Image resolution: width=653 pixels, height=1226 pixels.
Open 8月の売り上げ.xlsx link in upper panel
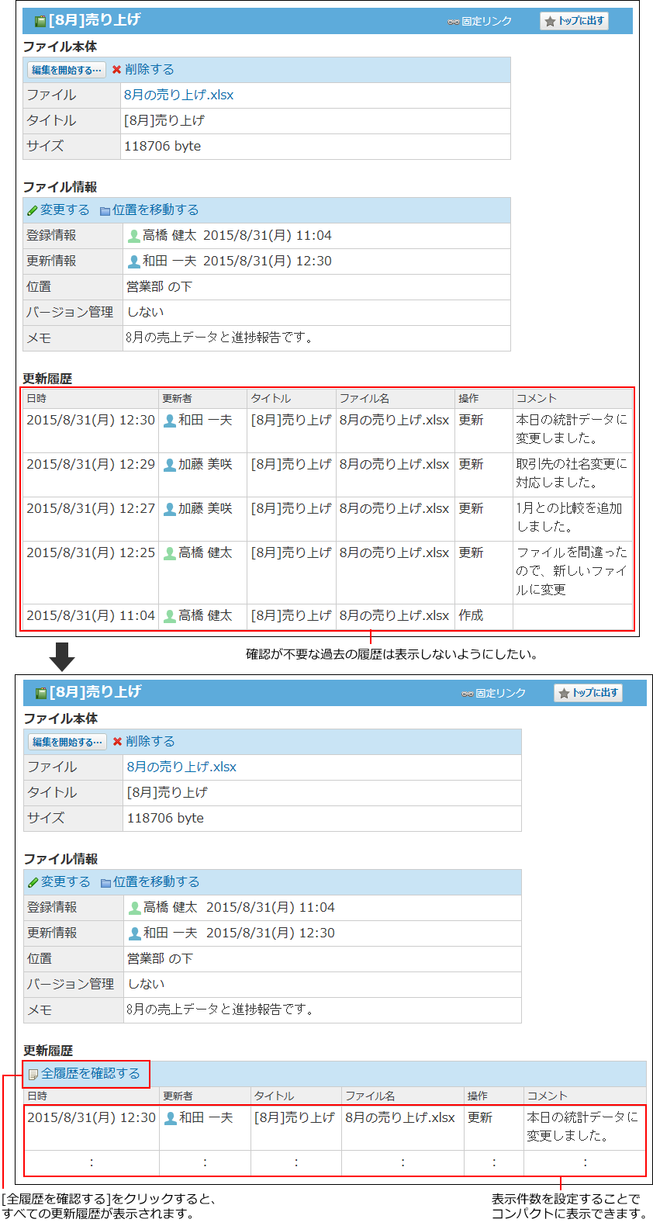coord(179,95)
